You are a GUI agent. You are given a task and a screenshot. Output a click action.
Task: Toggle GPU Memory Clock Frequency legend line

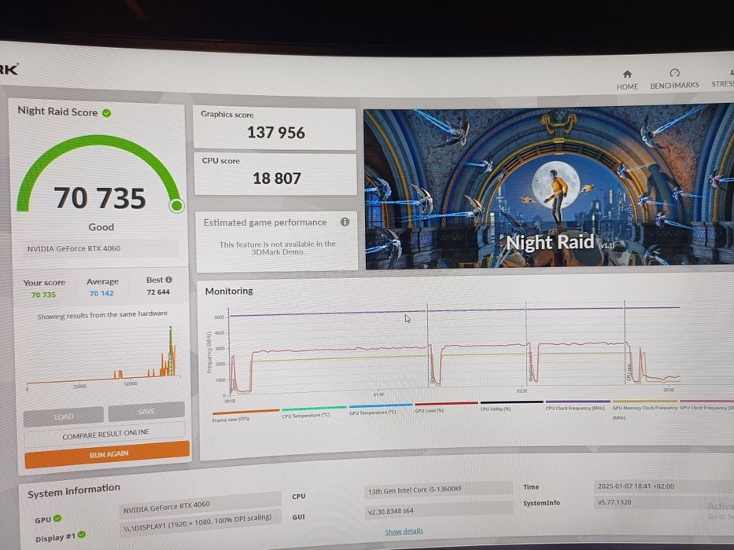pyautogui.click(x=645, y=401)
